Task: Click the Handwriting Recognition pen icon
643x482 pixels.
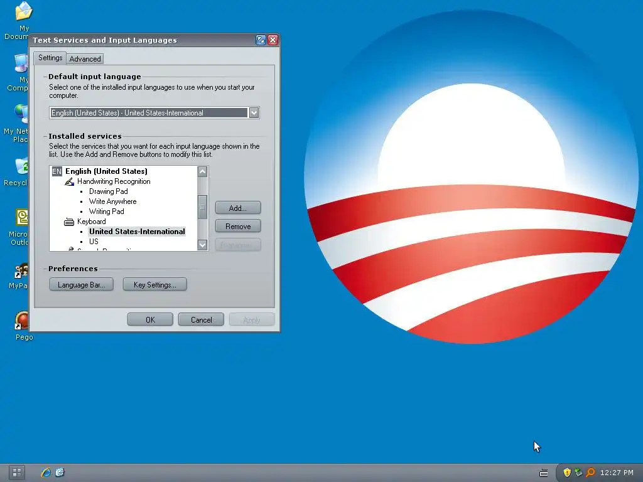Action: tap(69, 181)
